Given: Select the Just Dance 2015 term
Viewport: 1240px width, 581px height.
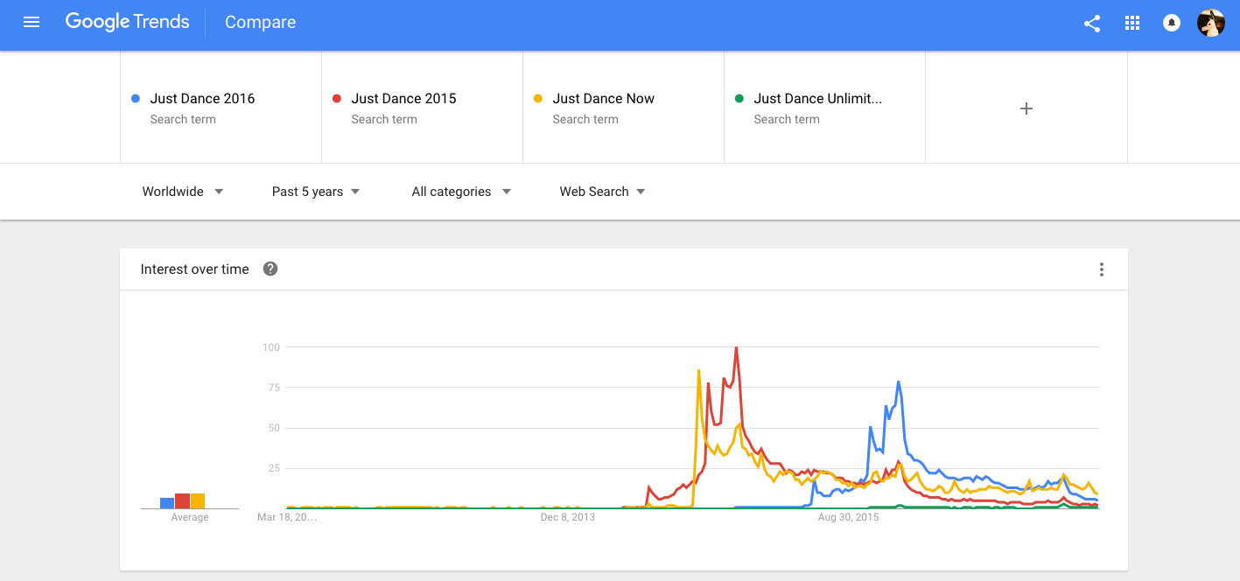Looking at the screenshot, I should coord(403,99).
